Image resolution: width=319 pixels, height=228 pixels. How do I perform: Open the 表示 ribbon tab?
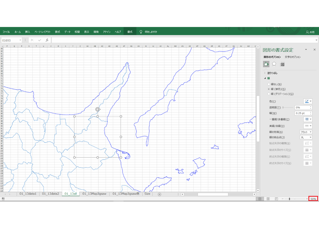(87, 32)
